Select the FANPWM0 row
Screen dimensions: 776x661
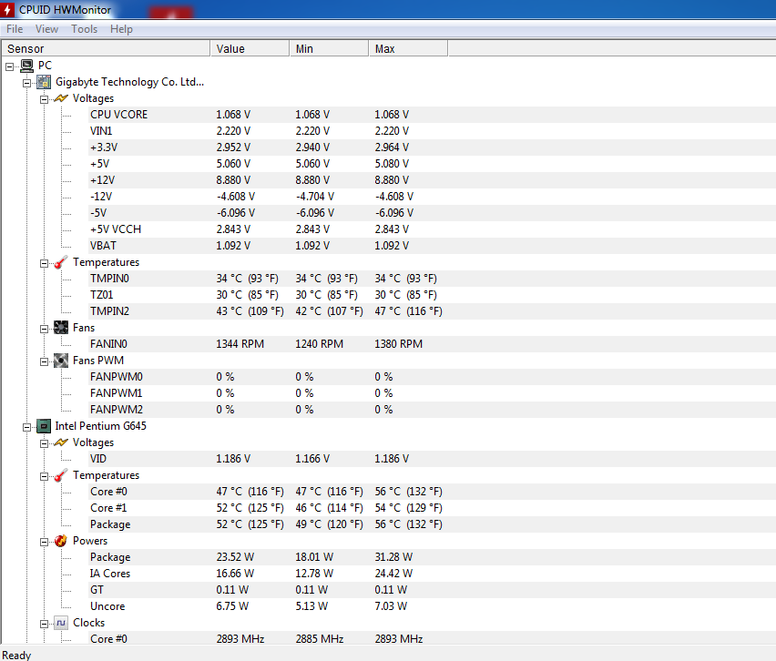click(431, 377)
